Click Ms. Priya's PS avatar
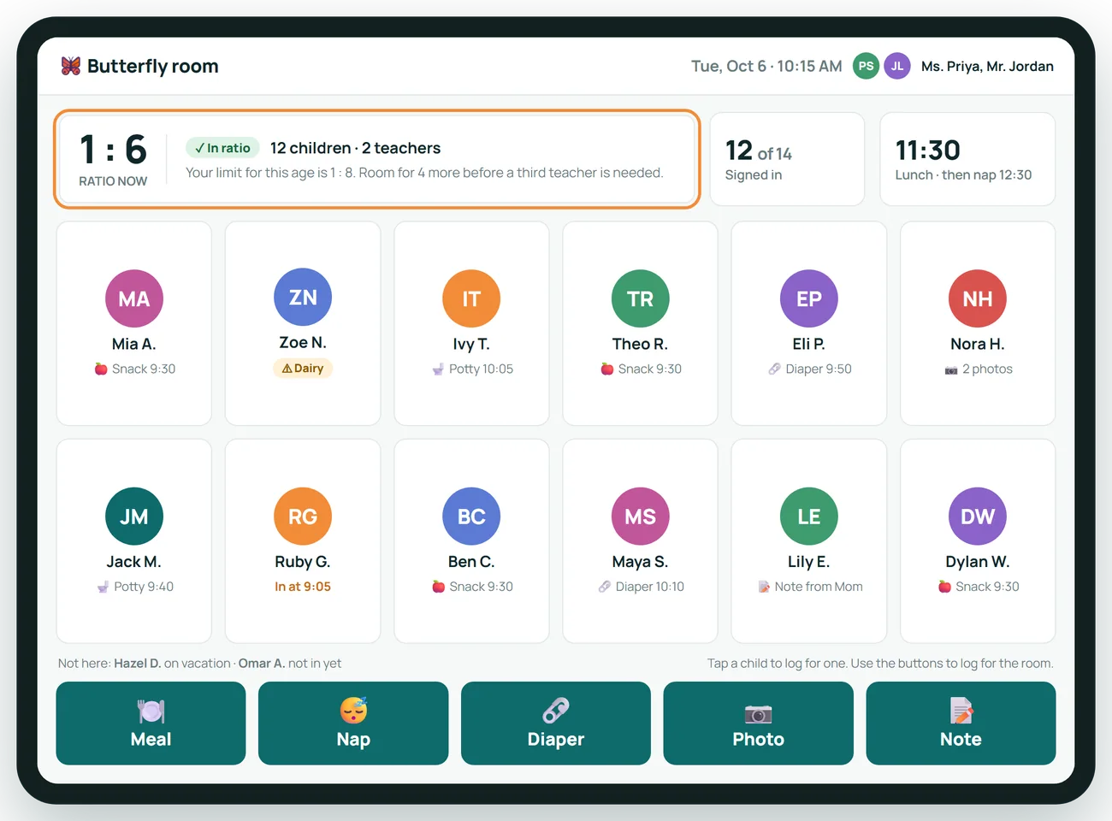 point(867,66)
